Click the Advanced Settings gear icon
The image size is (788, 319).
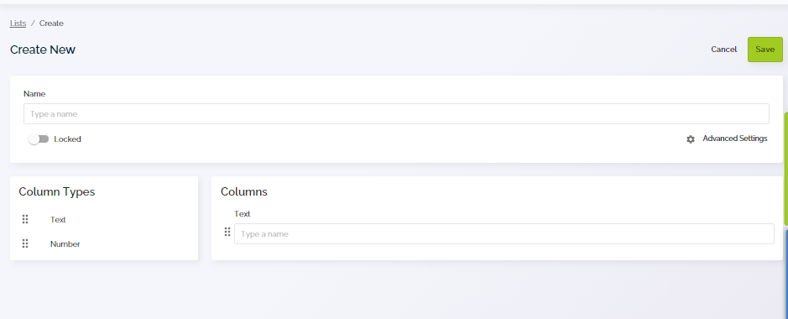click(691, 139)
